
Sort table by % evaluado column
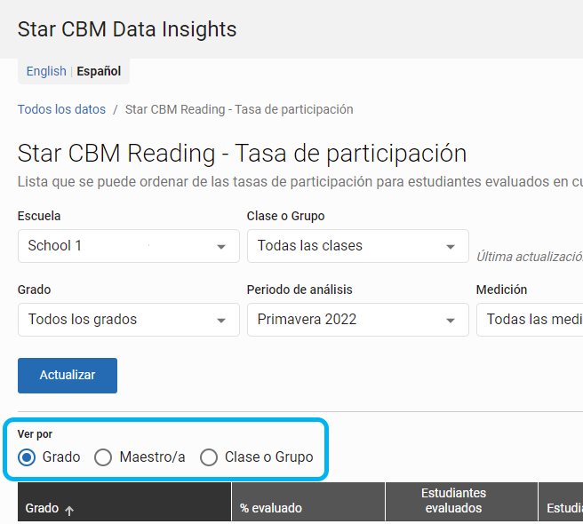pyautogui.click(x=308, y=502)
